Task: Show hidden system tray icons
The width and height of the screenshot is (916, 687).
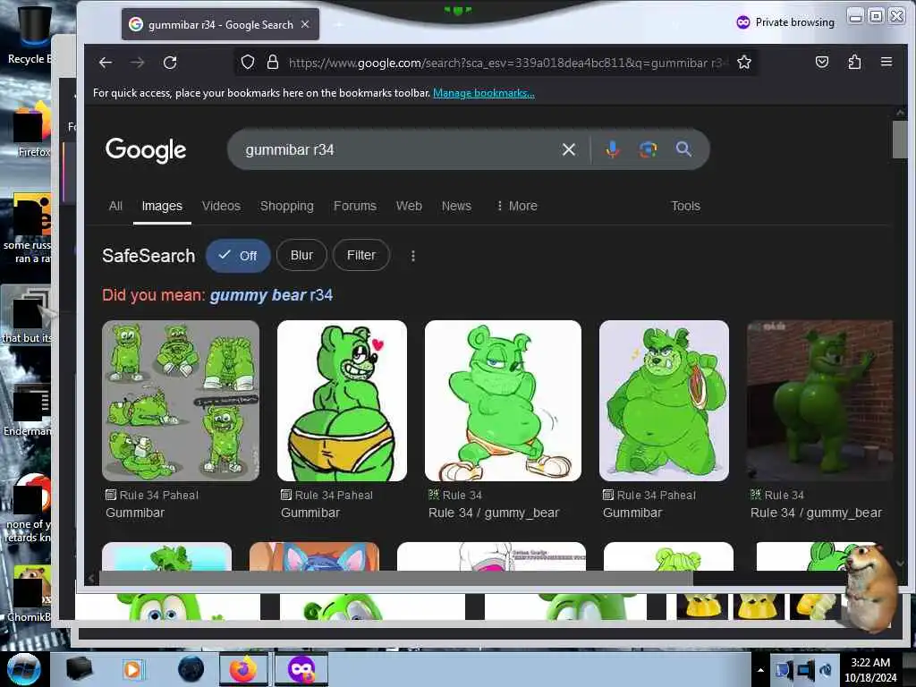Action: (760, 670)
